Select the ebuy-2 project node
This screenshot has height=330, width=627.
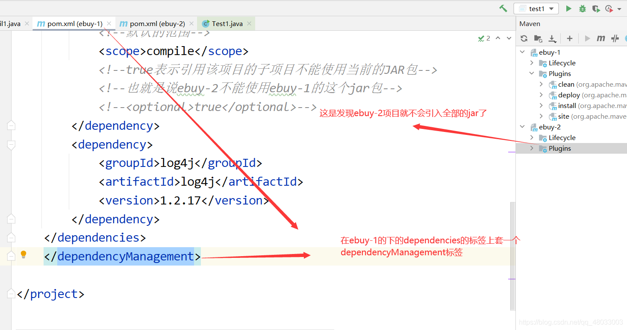545,127
